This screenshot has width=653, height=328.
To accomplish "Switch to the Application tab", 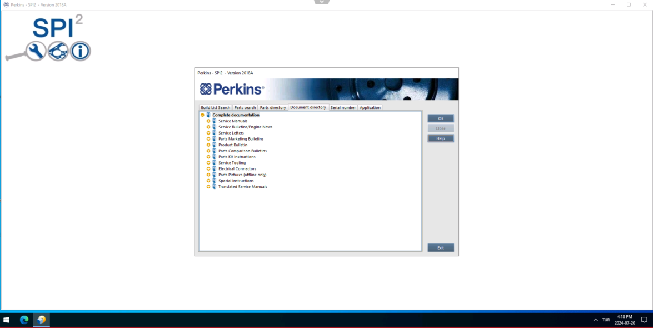I will coord(370,107).
